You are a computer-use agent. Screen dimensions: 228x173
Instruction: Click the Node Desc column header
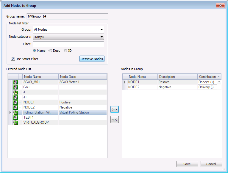(82, 77)
